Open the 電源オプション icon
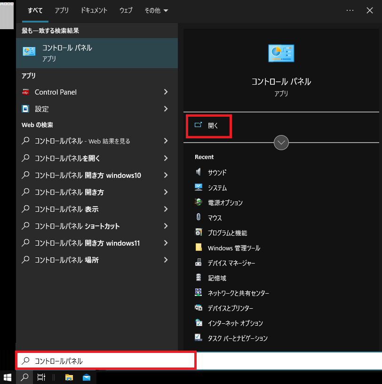Image resolution: width=382 pixels, height=384 pixels. click(199, 202)
